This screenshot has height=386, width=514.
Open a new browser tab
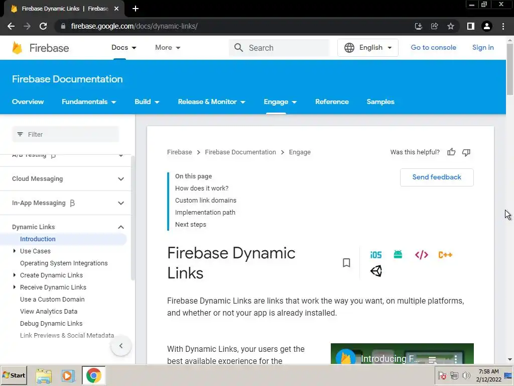point(136,9)
